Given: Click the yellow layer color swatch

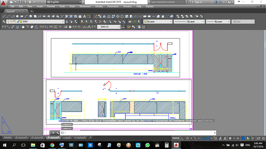Looking at the screenshot, I should coord(21,22).
